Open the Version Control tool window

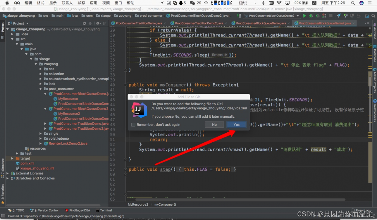coord(44,210)
